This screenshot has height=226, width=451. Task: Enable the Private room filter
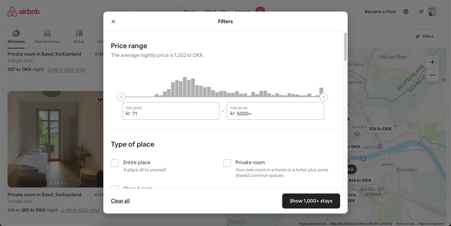227,163
